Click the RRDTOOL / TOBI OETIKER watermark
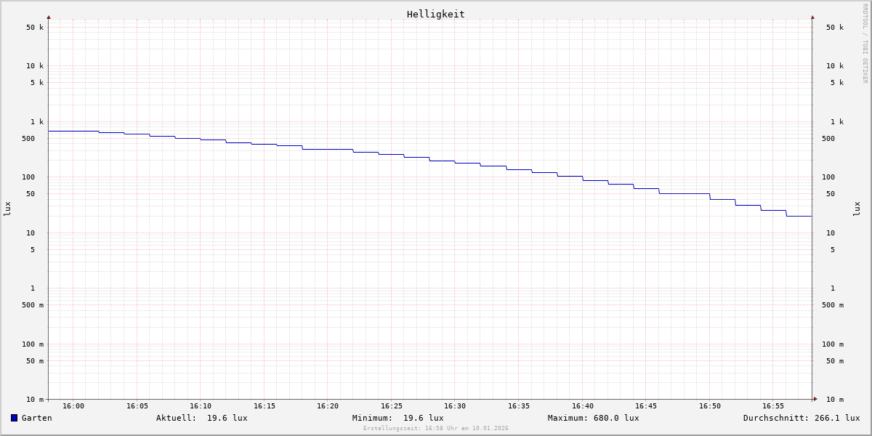872x436 pixels. coord(865,44)
